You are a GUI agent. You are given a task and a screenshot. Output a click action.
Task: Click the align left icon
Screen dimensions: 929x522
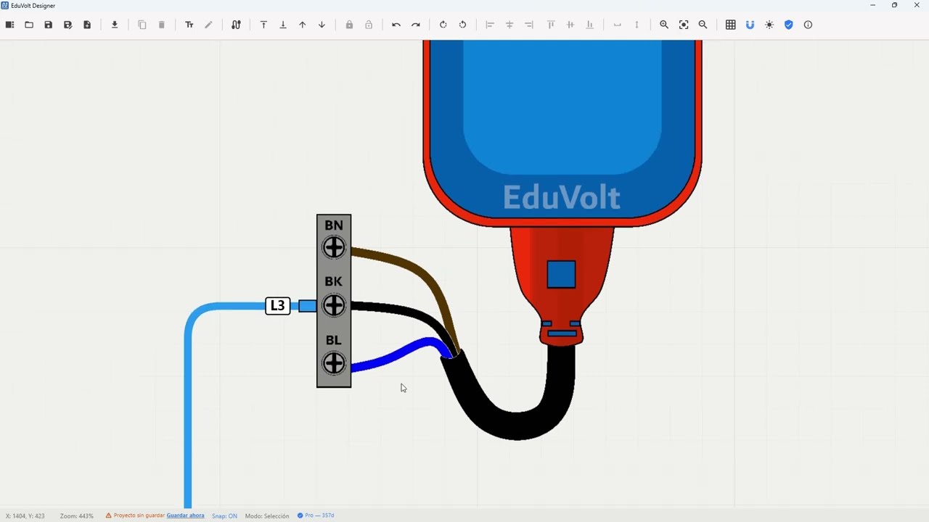coord(490,25)
